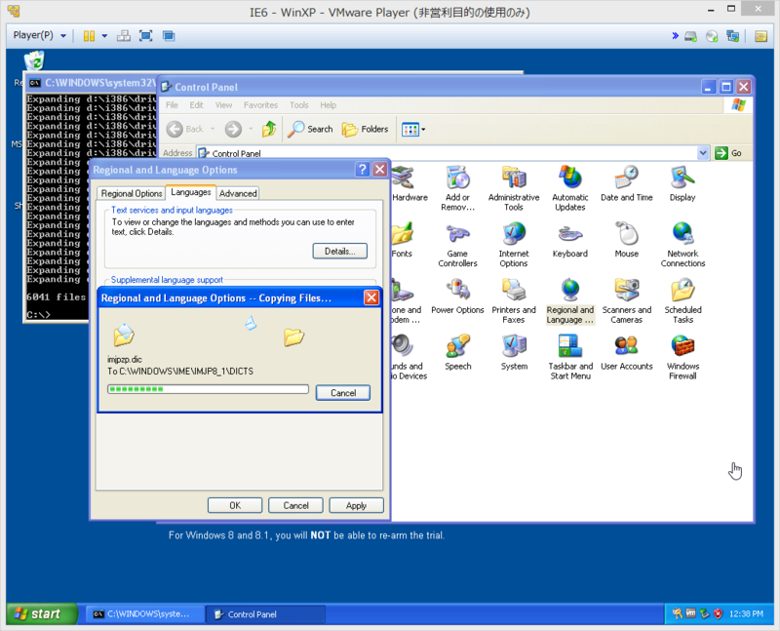Image resolution: width=780 pixels, height=631 pixels.
Task: Click the Apply button
Action: [356, 505]
